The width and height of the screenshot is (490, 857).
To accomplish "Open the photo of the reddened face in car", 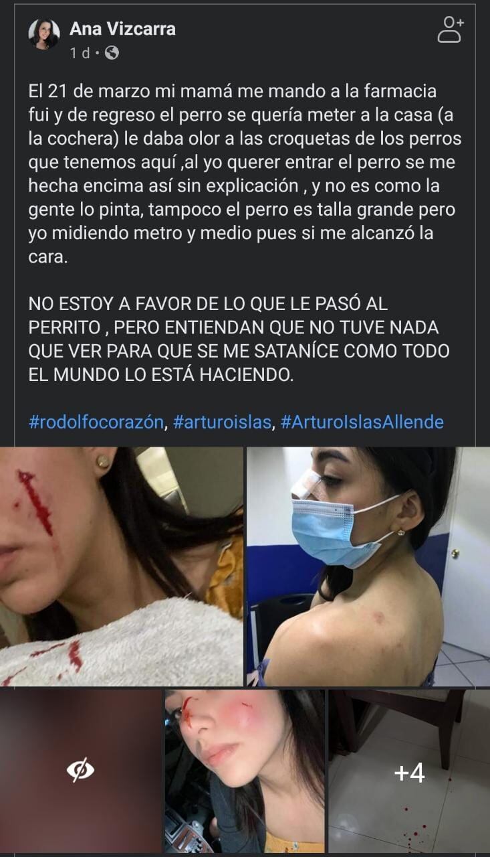I will [245, 771].
